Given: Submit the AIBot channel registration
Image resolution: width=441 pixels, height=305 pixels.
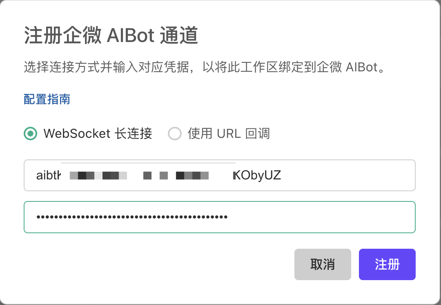Looking at the screenshot, I should click(387, 264).
